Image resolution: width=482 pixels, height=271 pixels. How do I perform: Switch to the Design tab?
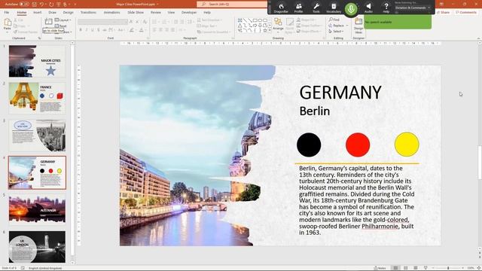click(68, 12)
